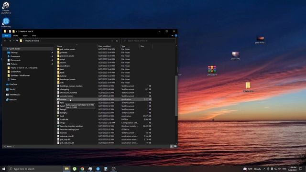Select the hoi4 application file
Screen dimensions: 306x172
pyautogui.click(x=104, y=116)
